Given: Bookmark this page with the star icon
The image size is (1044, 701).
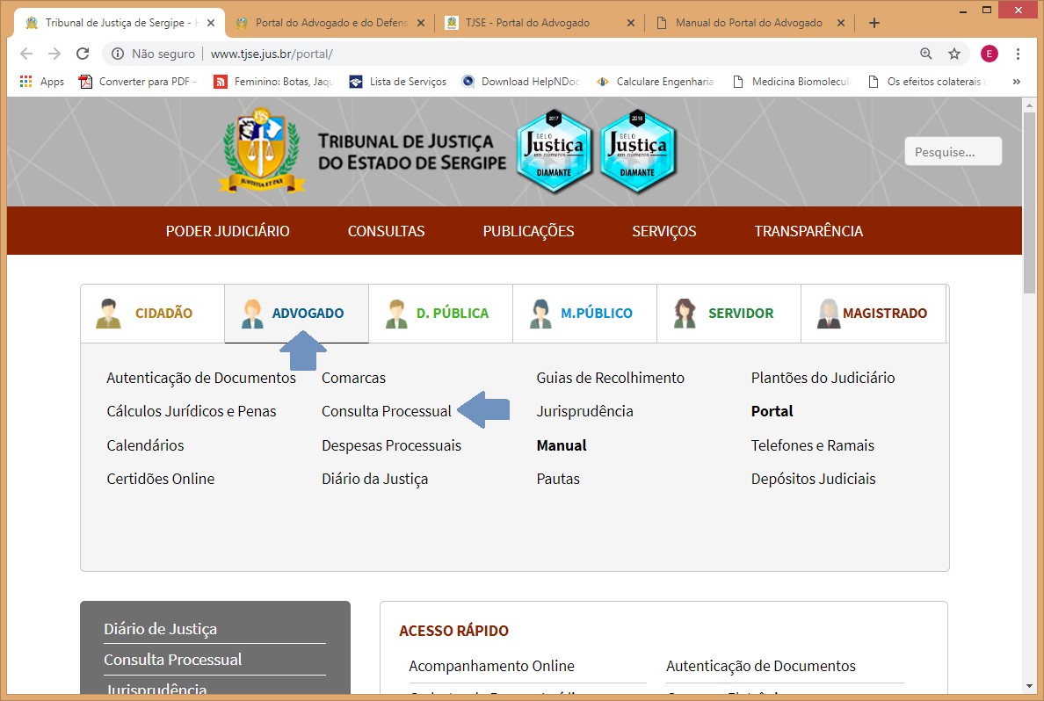Looking at the screenshot, I should 953,54.
